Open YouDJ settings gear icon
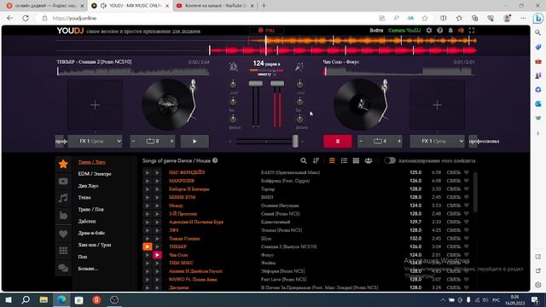Viewport: 546px width, 307px height. (429, 31)
